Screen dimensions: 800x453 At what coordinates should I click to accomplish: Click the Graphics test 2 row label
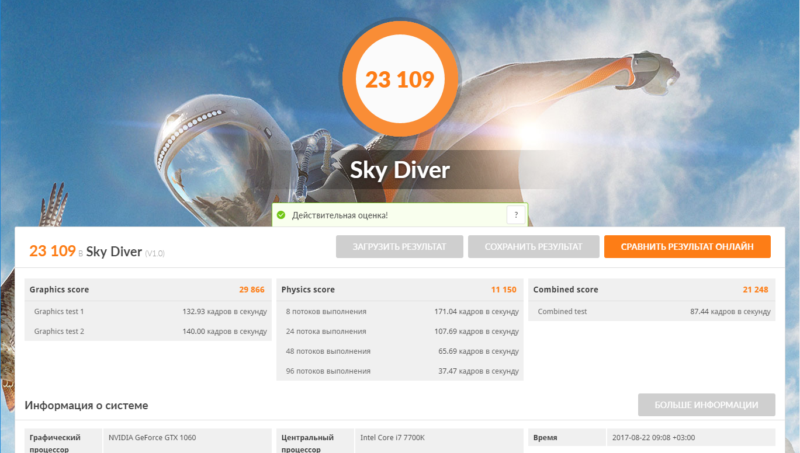pos(59,332)
